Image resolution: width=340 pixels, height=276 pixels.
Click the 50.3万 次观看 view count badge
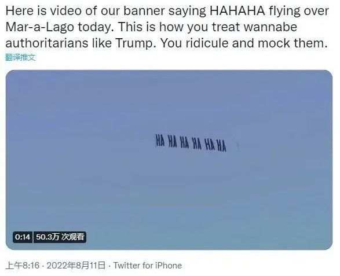(x=60, y=237)
